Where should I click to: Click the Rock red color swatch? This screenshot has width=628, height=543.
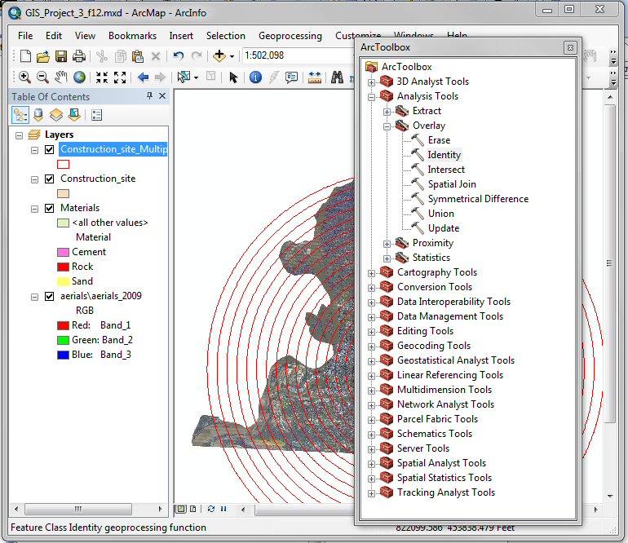[63, 267]
